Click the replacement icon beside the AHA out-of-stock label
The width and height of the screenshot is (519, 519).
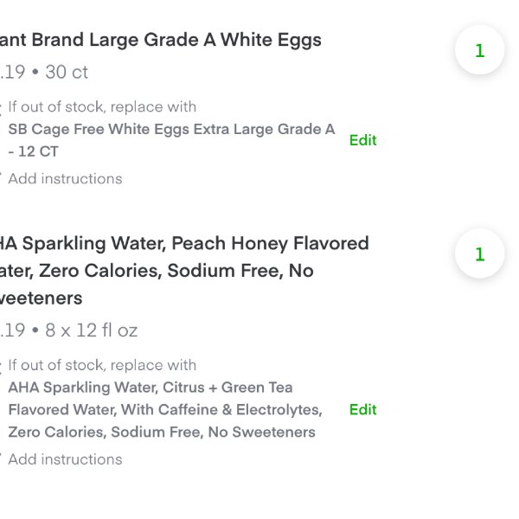point(1,367)
